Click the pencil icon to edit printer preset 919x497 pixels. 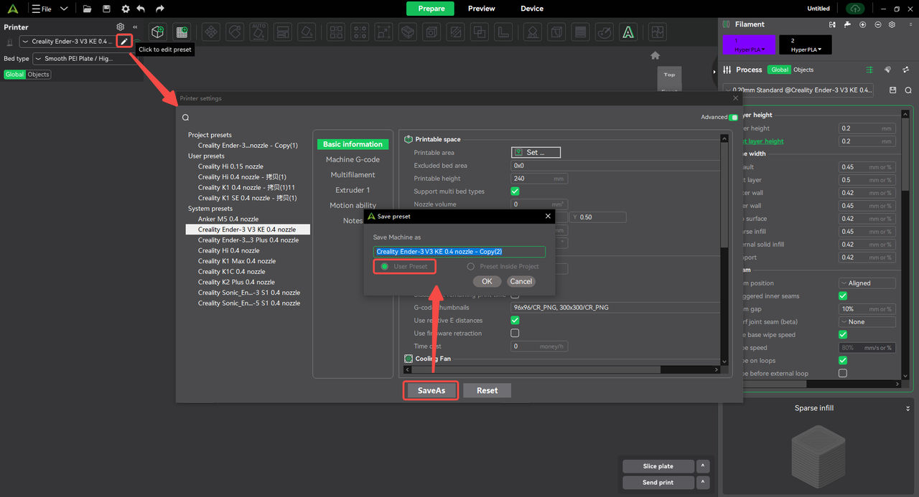click(x=124, y=42)
